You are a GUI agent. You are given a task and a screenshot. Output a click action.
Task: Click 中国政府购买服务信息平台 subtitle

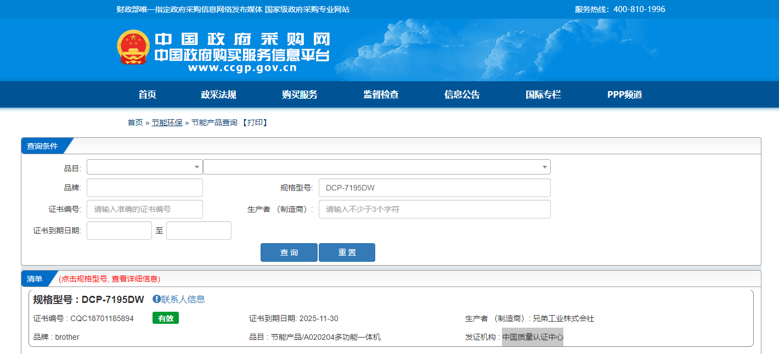(x=242, y=55)
